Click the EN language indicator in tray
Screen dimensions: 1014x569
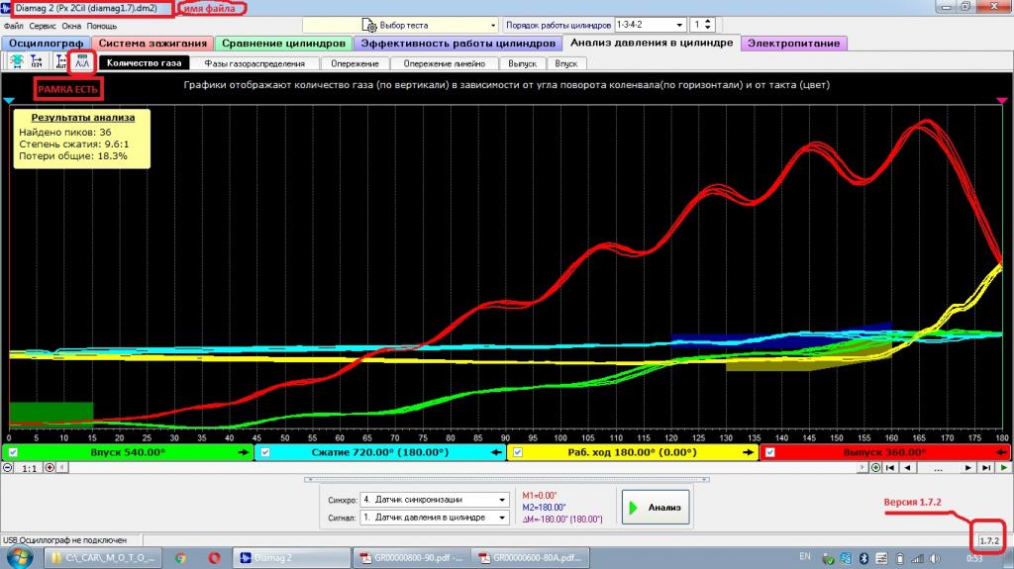coord(805,557)
